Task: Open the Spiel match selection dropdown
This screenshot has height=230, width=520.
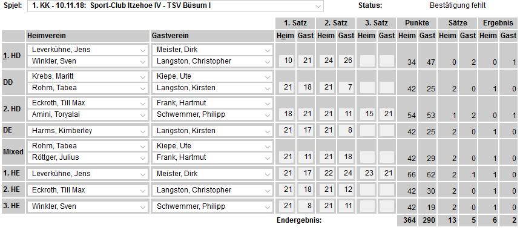Action: click(x=176, y=5)
